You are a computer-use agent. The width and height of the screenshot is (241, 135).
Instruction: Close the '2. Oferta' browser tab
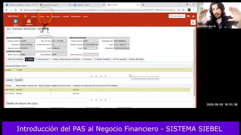(138, 5)
